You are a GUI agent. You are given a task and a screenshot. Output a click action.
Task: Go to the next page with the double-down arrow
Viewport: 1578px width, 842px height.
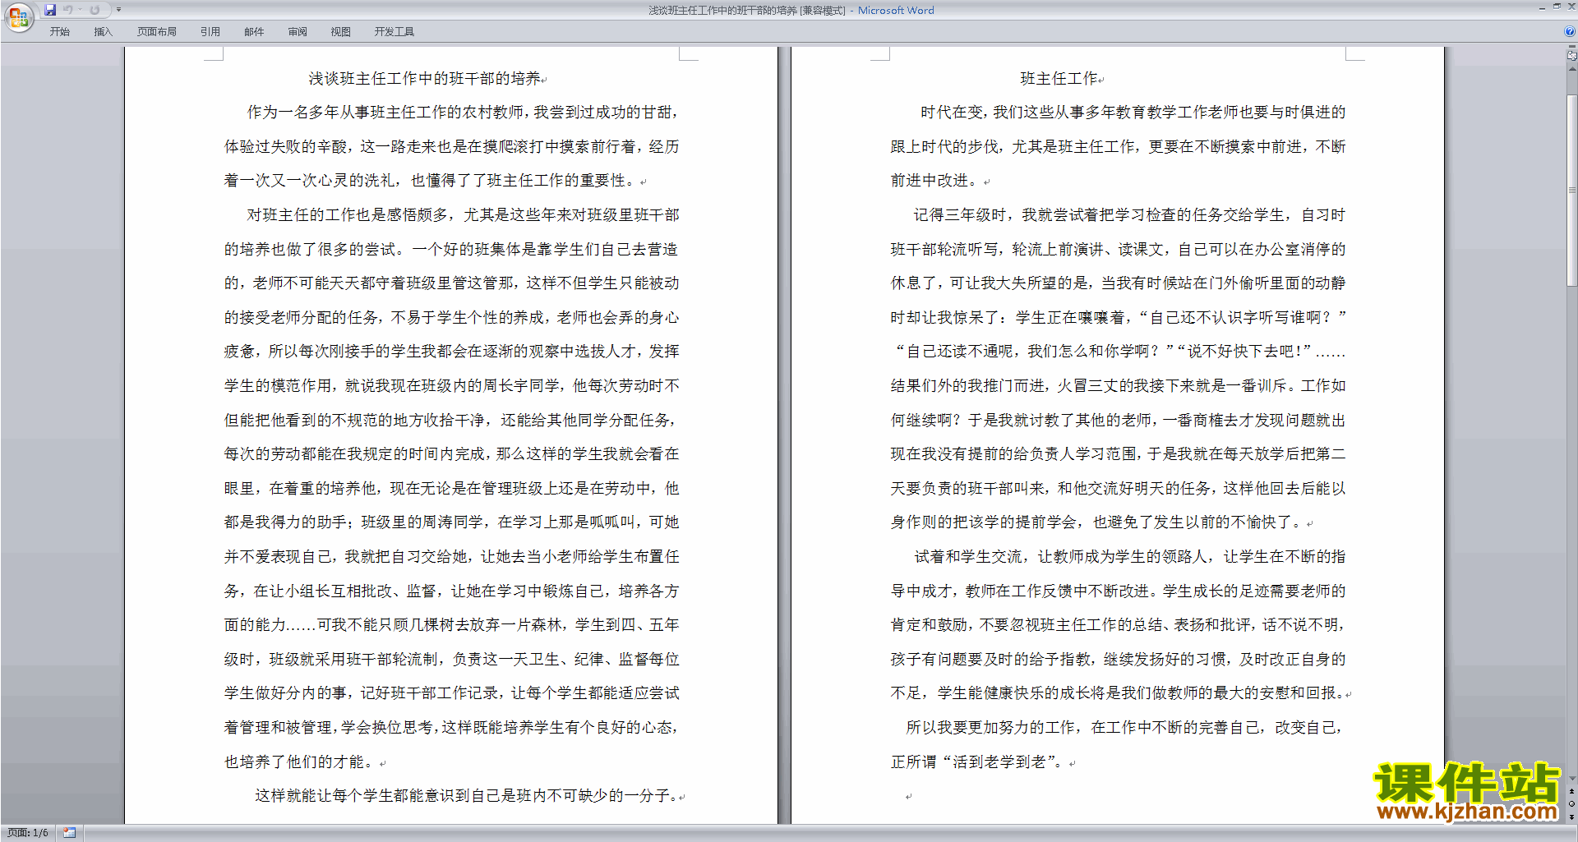pyautogui.click(x=1571, y=817)
